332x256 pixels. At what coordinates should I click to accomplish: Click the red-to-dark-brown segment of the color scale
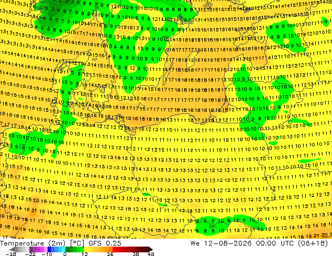130,249
